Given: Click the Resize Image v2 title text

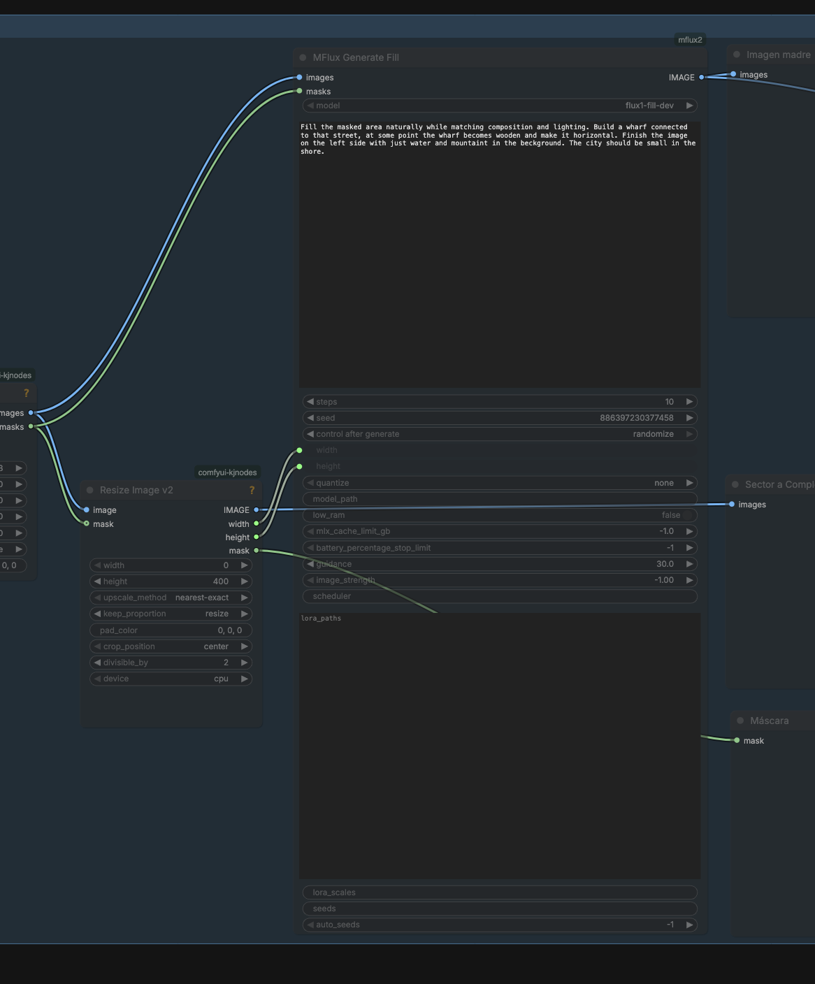Looking at the screenshot, I should 136,490.
